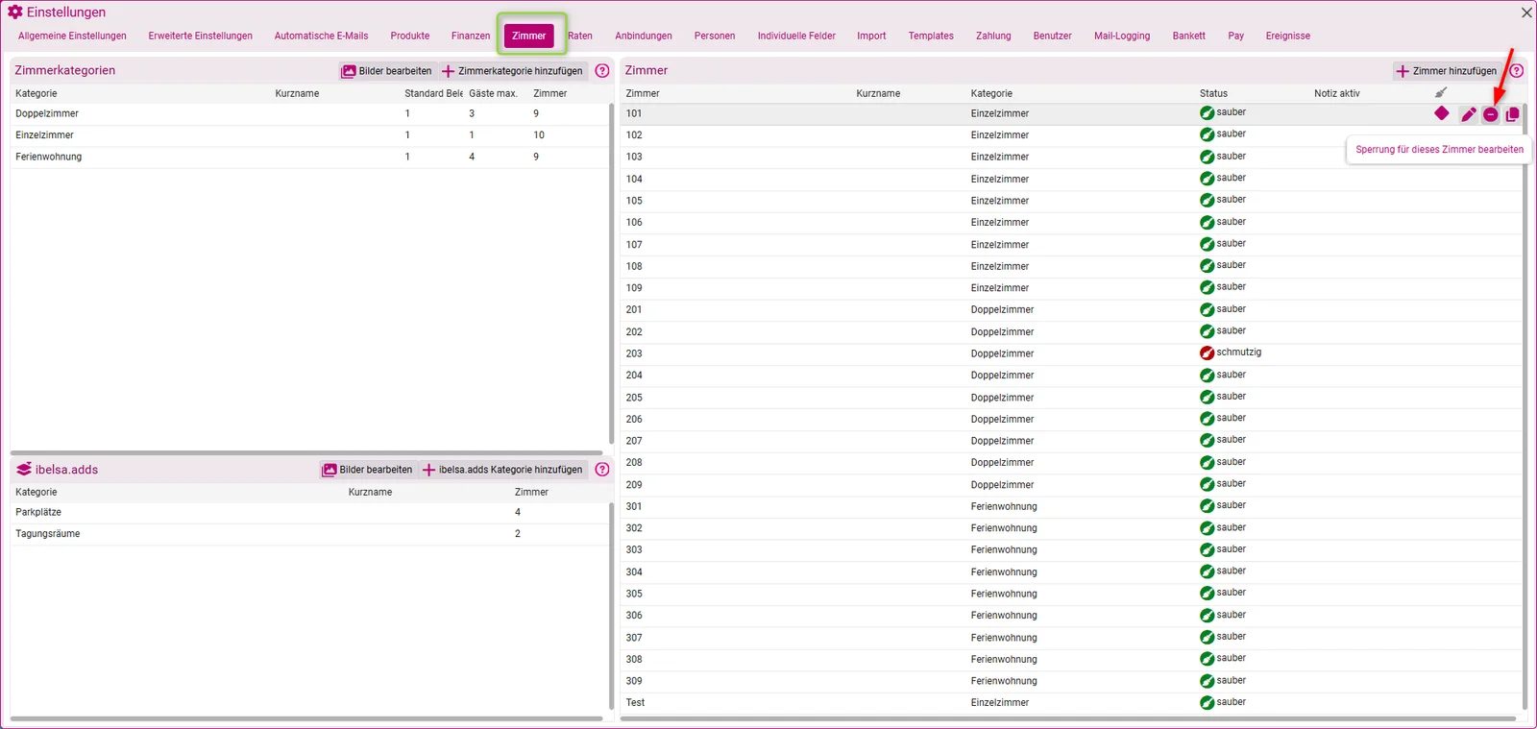
Task: Select room 203 in the Zimmer list
Action: pyautogui.click(x=1069, y=353)
